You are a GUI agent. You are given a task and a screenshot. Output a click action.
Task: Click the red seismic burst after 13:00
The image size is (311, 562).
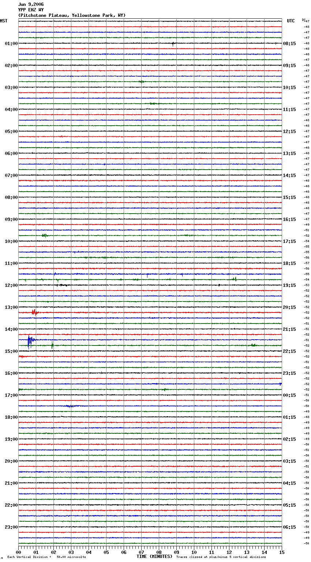tap(34, 313)
